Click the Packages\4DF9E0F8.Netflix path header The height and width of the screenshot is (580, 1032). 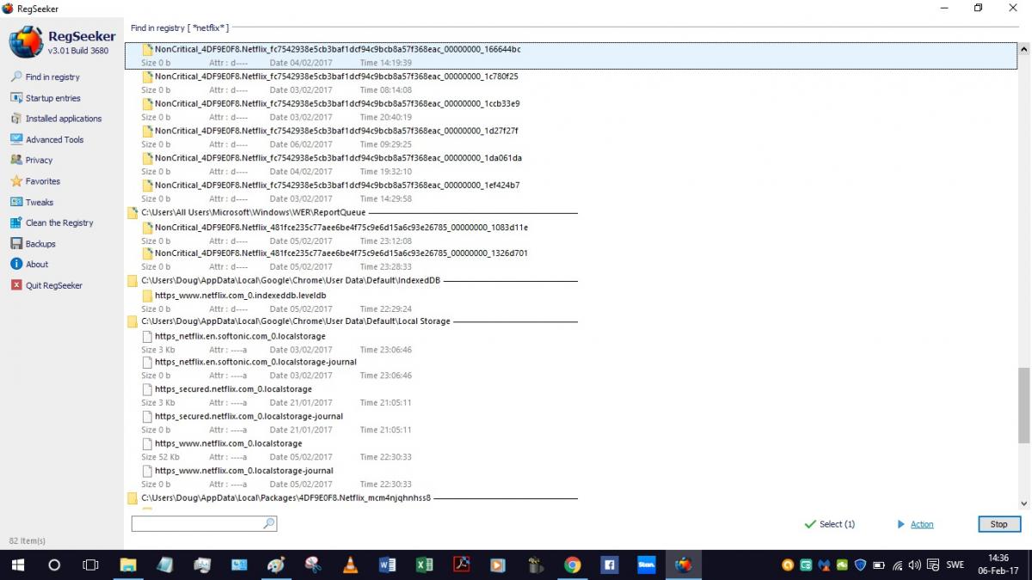tap(286, 498)
